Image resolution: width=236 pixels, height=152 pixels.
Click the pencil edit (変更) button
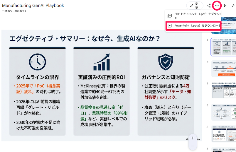tap(195, 6)
